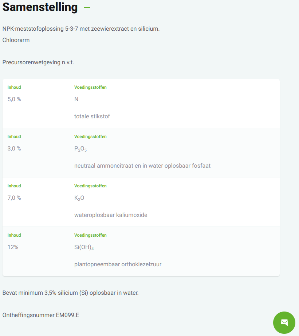Open the green mail contact button
The height and width of the screenshot is (336, 299).
click(284, 322)
